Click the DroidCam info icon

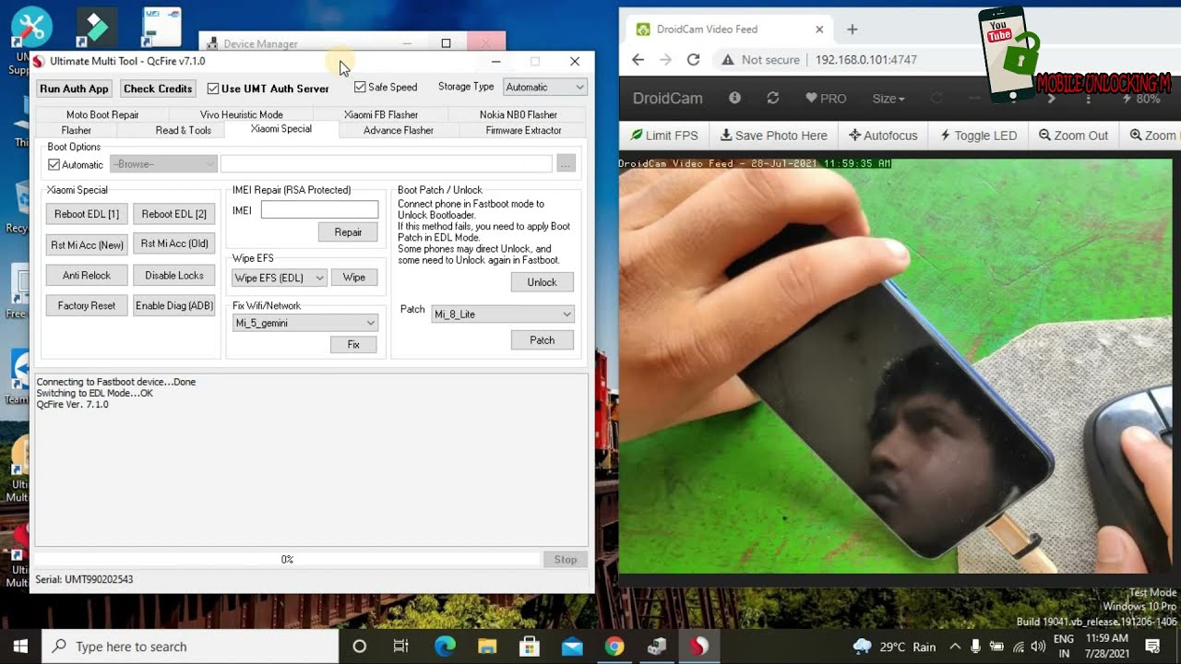(x=734, y=98)
